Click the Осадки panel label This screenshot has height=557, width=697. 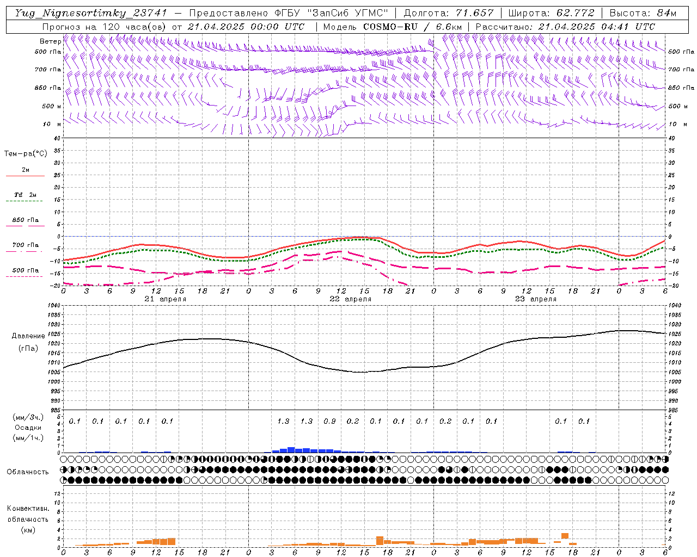point(28,428)
